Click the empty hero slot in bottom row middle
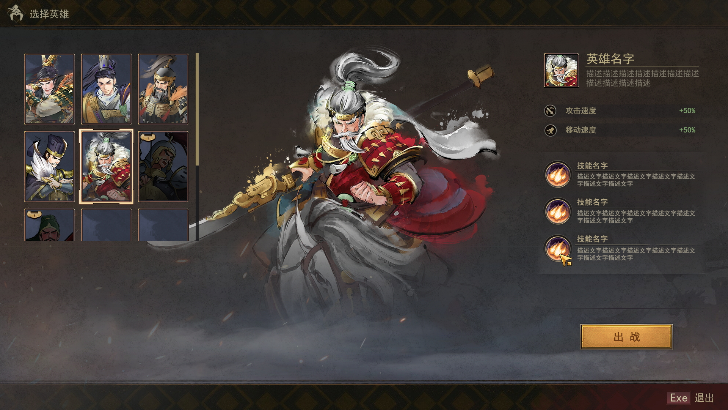 [x=106, y=224]
